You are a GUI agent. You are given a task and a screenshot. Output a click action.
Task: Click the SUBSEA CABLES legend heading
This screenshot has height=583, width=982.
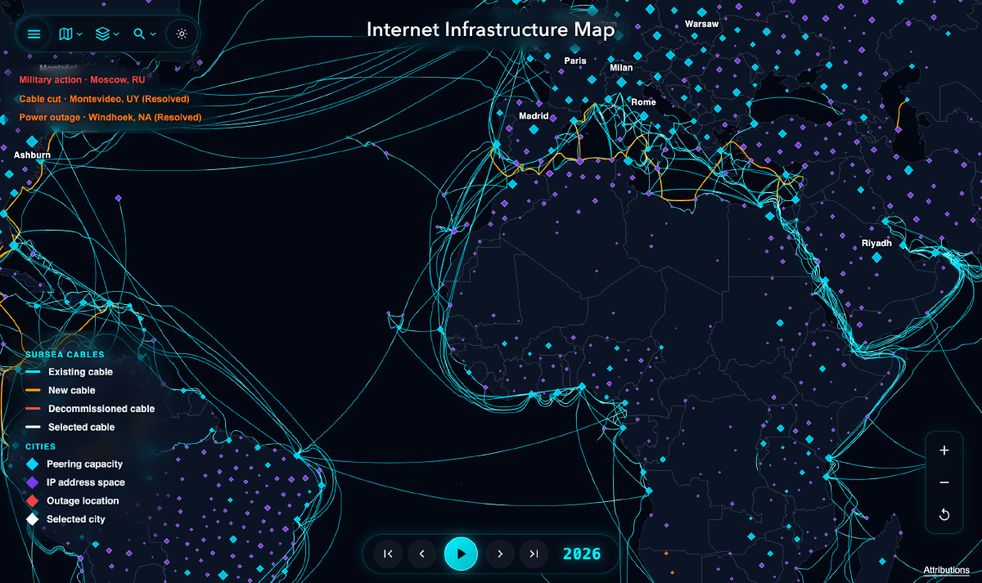[65, 355]
